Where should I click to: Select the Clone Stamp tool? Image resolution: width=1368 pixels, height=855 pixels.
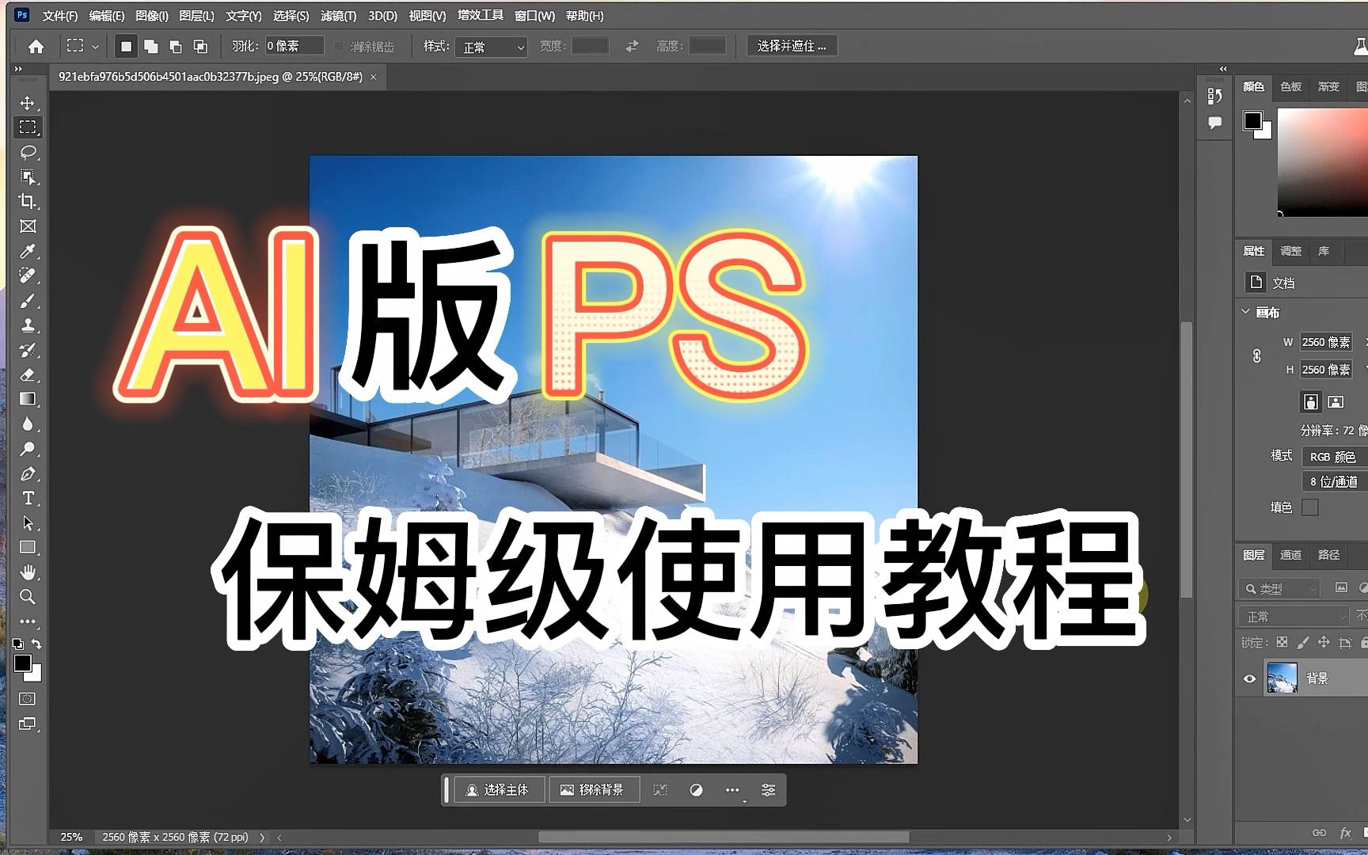[28, 325]
